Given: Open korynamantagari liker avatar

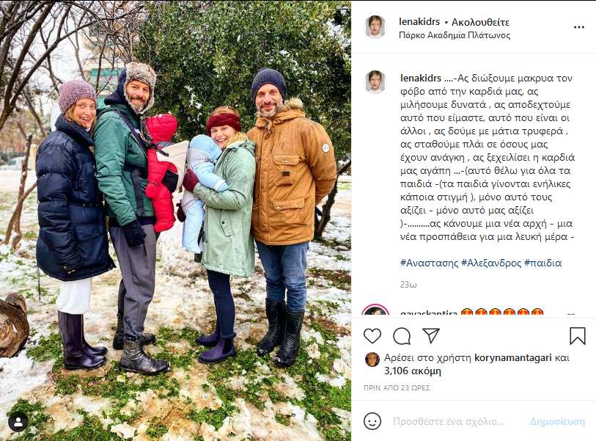Looking at the screenshot, I should coord(372,360).
